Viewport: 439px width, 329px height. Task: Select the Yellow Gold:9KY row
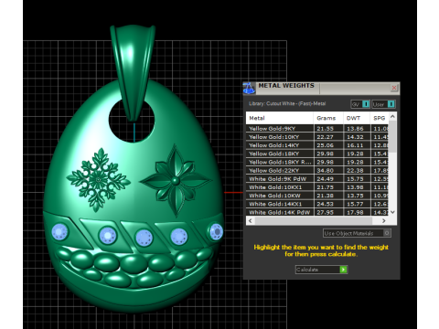tap(317, 129)
